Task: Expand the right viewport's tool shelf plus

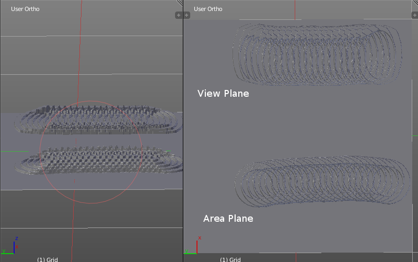Action: [187, 15]
